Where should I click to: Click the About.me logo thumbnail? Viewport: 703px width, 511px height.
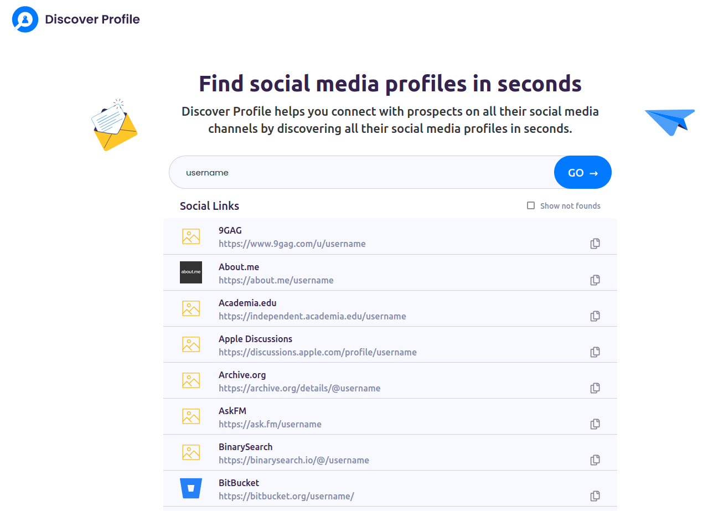pos(191,272)
